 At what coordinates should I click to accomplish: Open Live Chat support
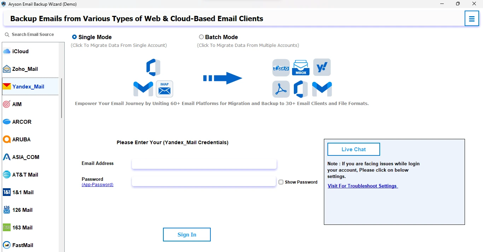pyautogui.click(x=353, y=149)
